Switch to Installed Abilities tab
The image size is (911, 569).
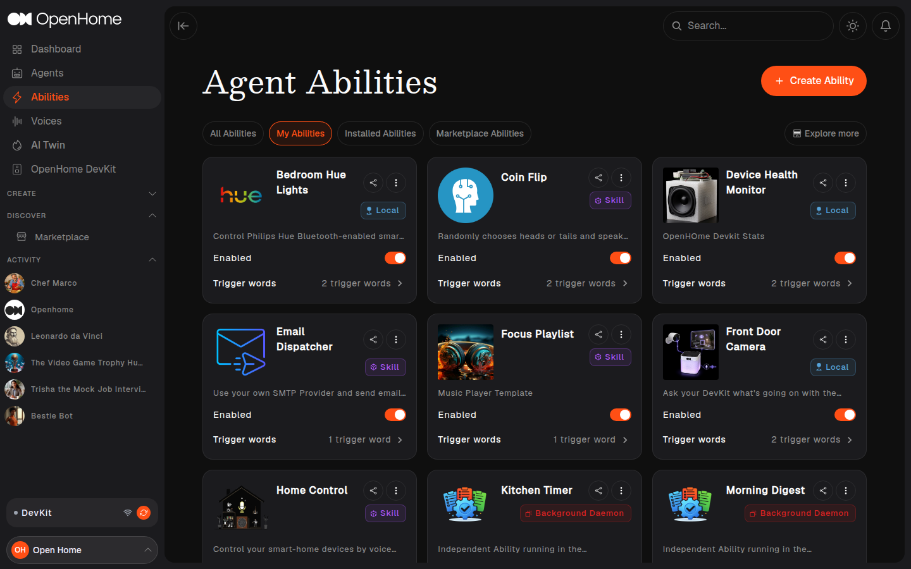[x=380, y=133]
